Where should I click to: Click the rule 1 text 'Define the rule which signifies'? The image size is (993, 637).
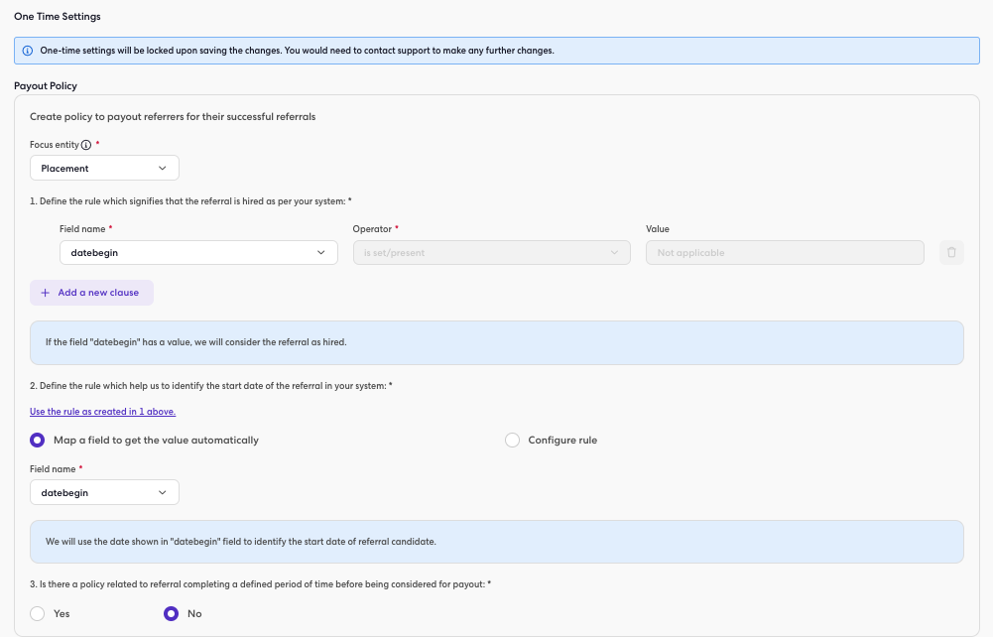tap(190, 201)
